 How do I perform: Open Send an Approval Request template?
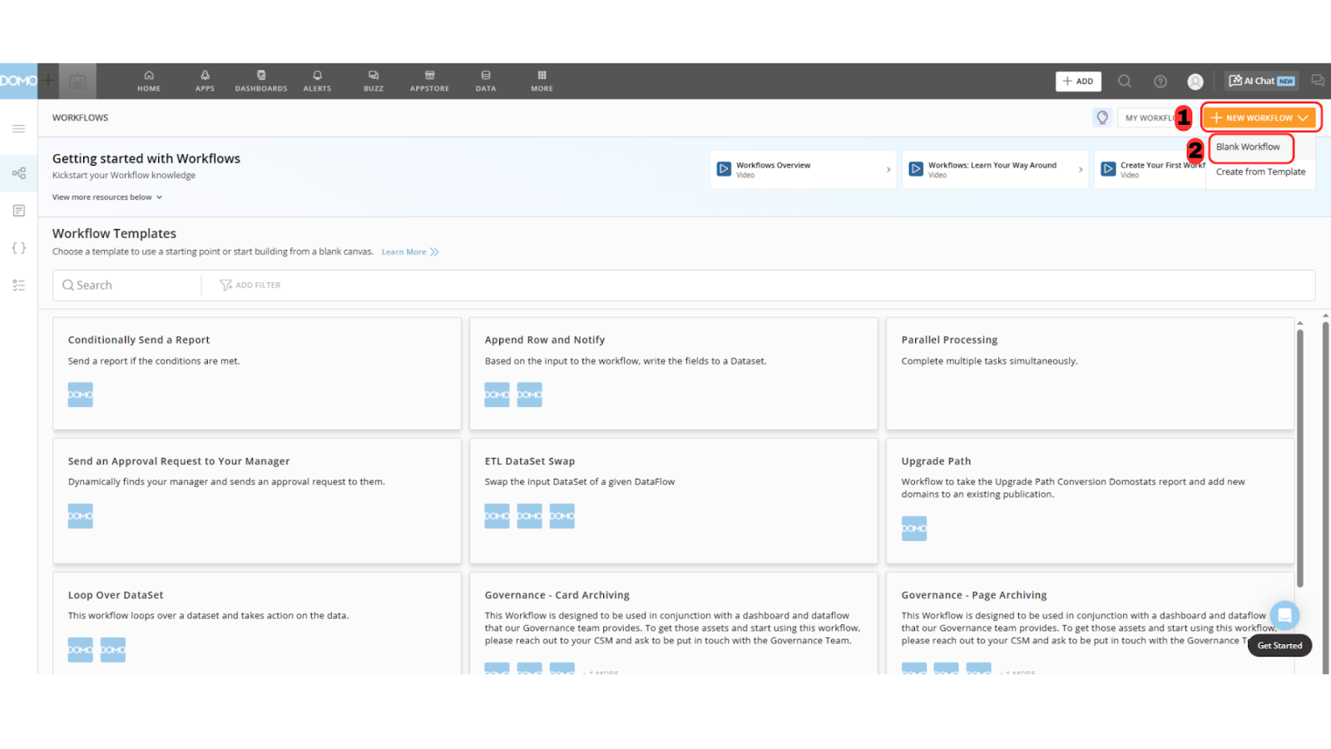coord(257,501)
